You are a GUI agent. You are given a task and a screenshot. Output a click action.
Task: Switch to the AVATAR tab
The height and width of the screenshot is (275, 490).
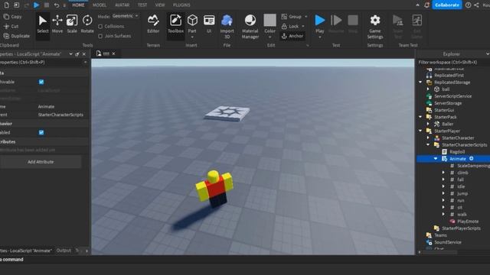122,5
